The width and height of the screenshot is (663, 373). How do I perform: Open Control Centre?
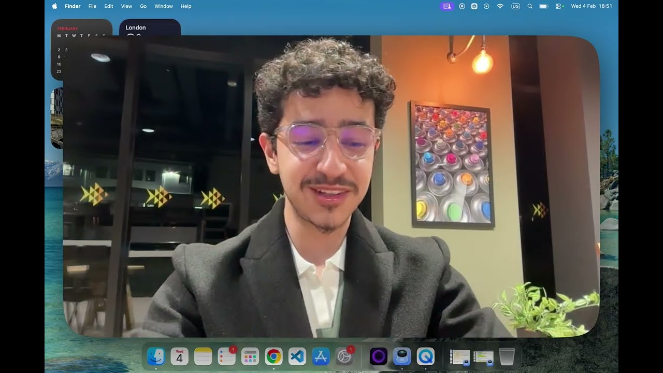point(559,6)
